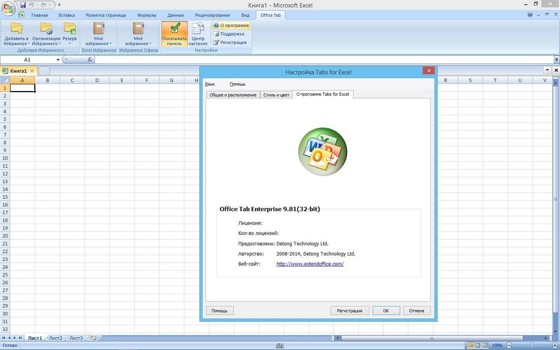The image size is (560, 350).
Task: Click the Отмена button
Action: 416,310
